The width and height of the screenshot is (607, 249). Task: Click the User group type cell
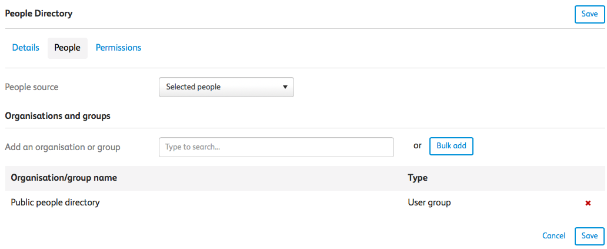click(x=429, y=202)
